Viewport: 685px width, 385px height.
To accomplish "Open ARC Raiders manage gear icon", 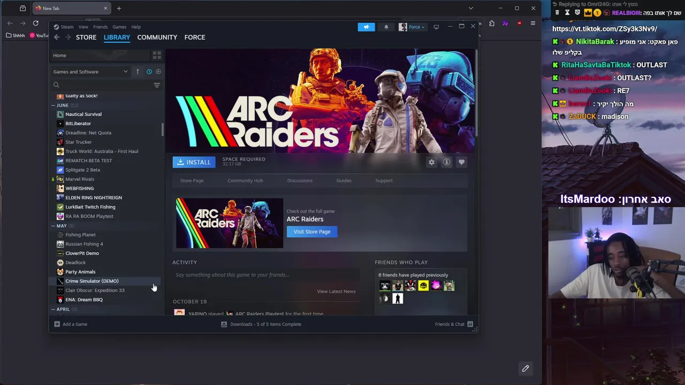I will (x=431, y=162).
